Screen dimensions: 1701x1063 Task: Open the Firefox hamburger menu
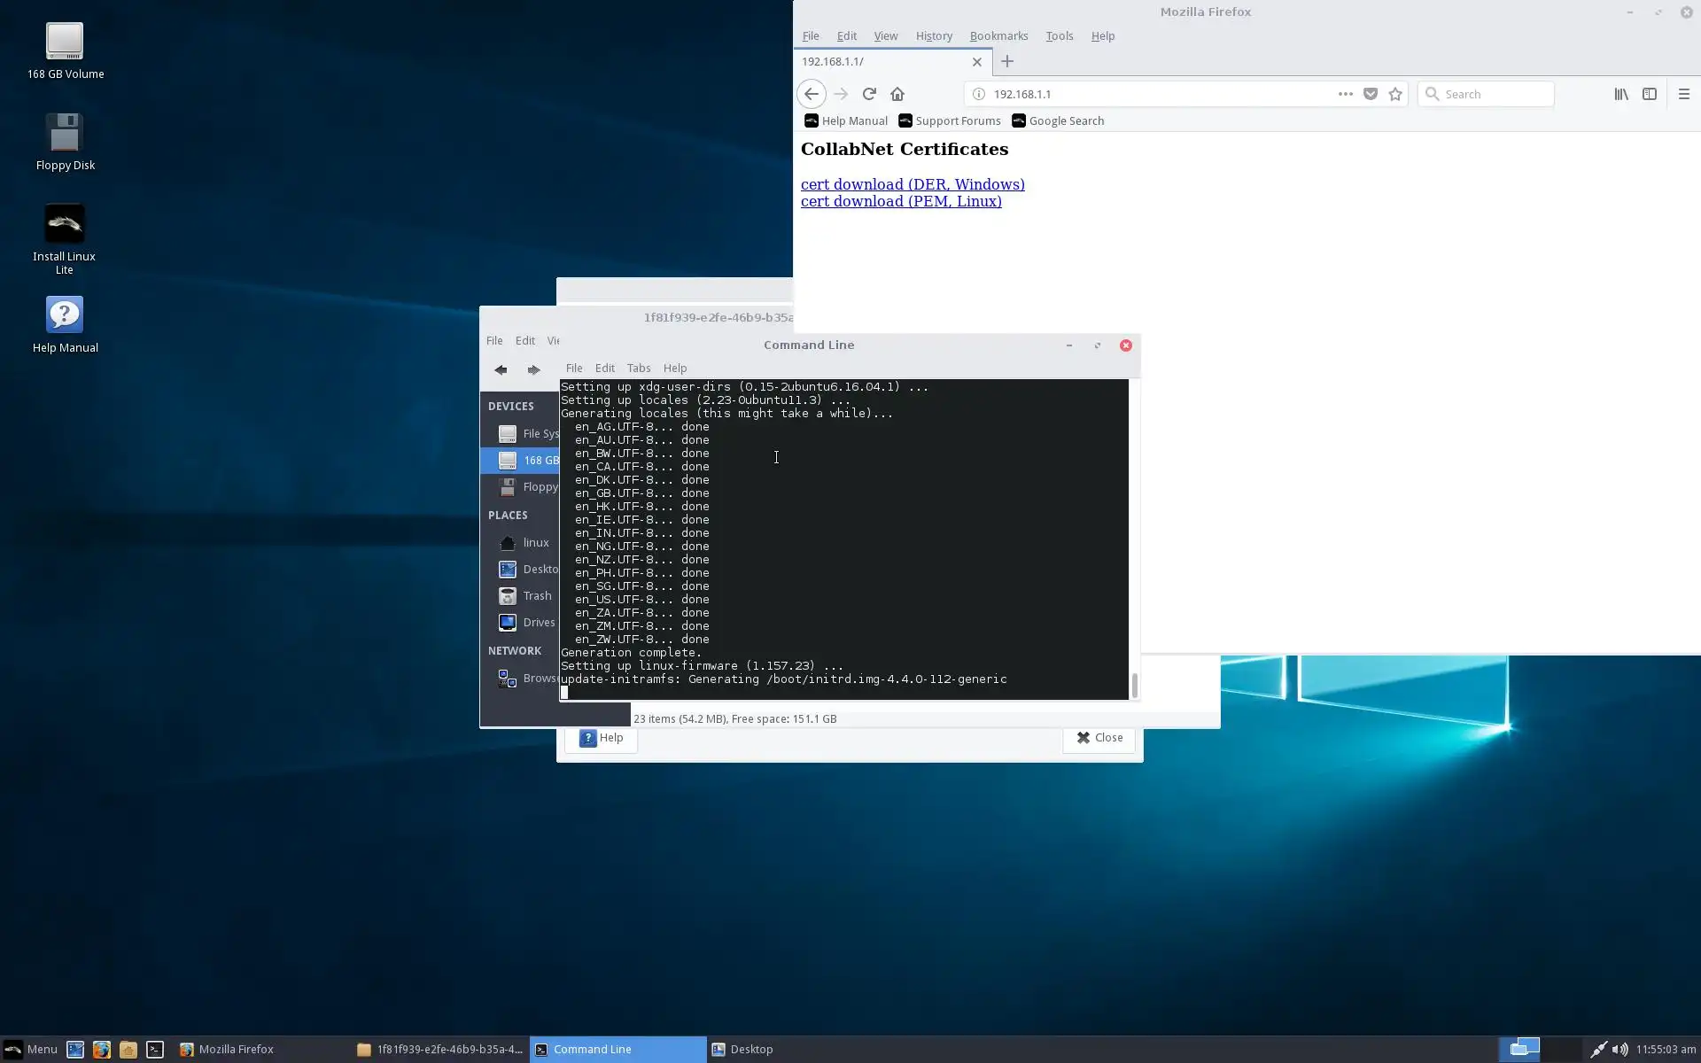[1683, 94]
